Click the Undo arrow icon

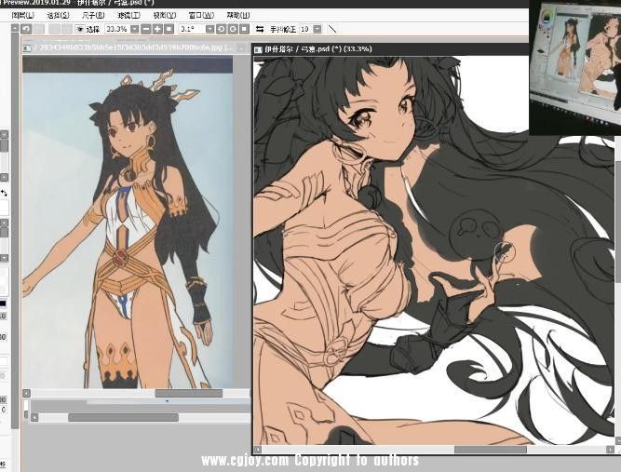[26, 29]
